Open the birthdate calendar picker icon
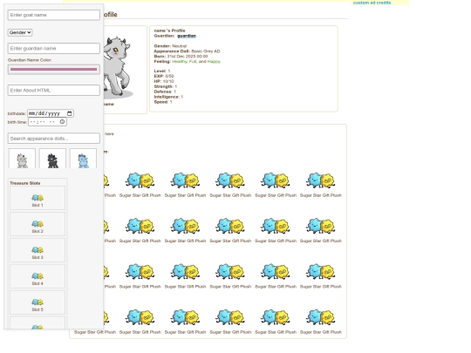Viewport: 471px width, 353px height. 70,113
